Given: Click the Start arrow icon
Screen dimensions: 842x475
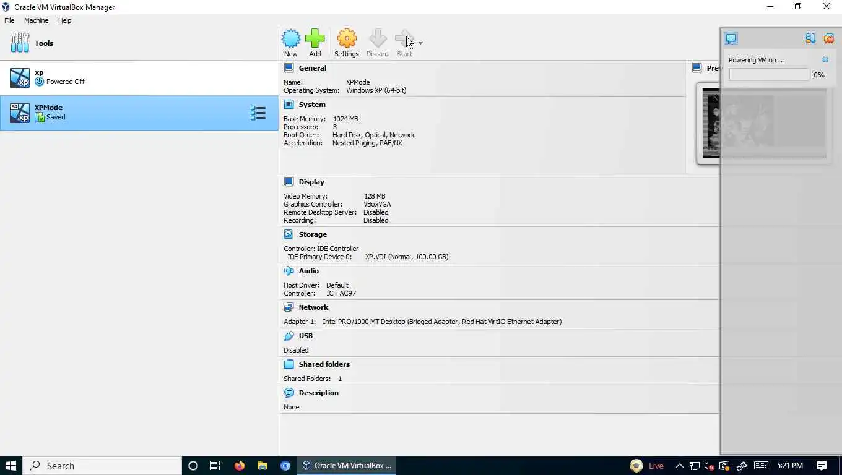Looking at the screenshot, I should click(404, 39).
